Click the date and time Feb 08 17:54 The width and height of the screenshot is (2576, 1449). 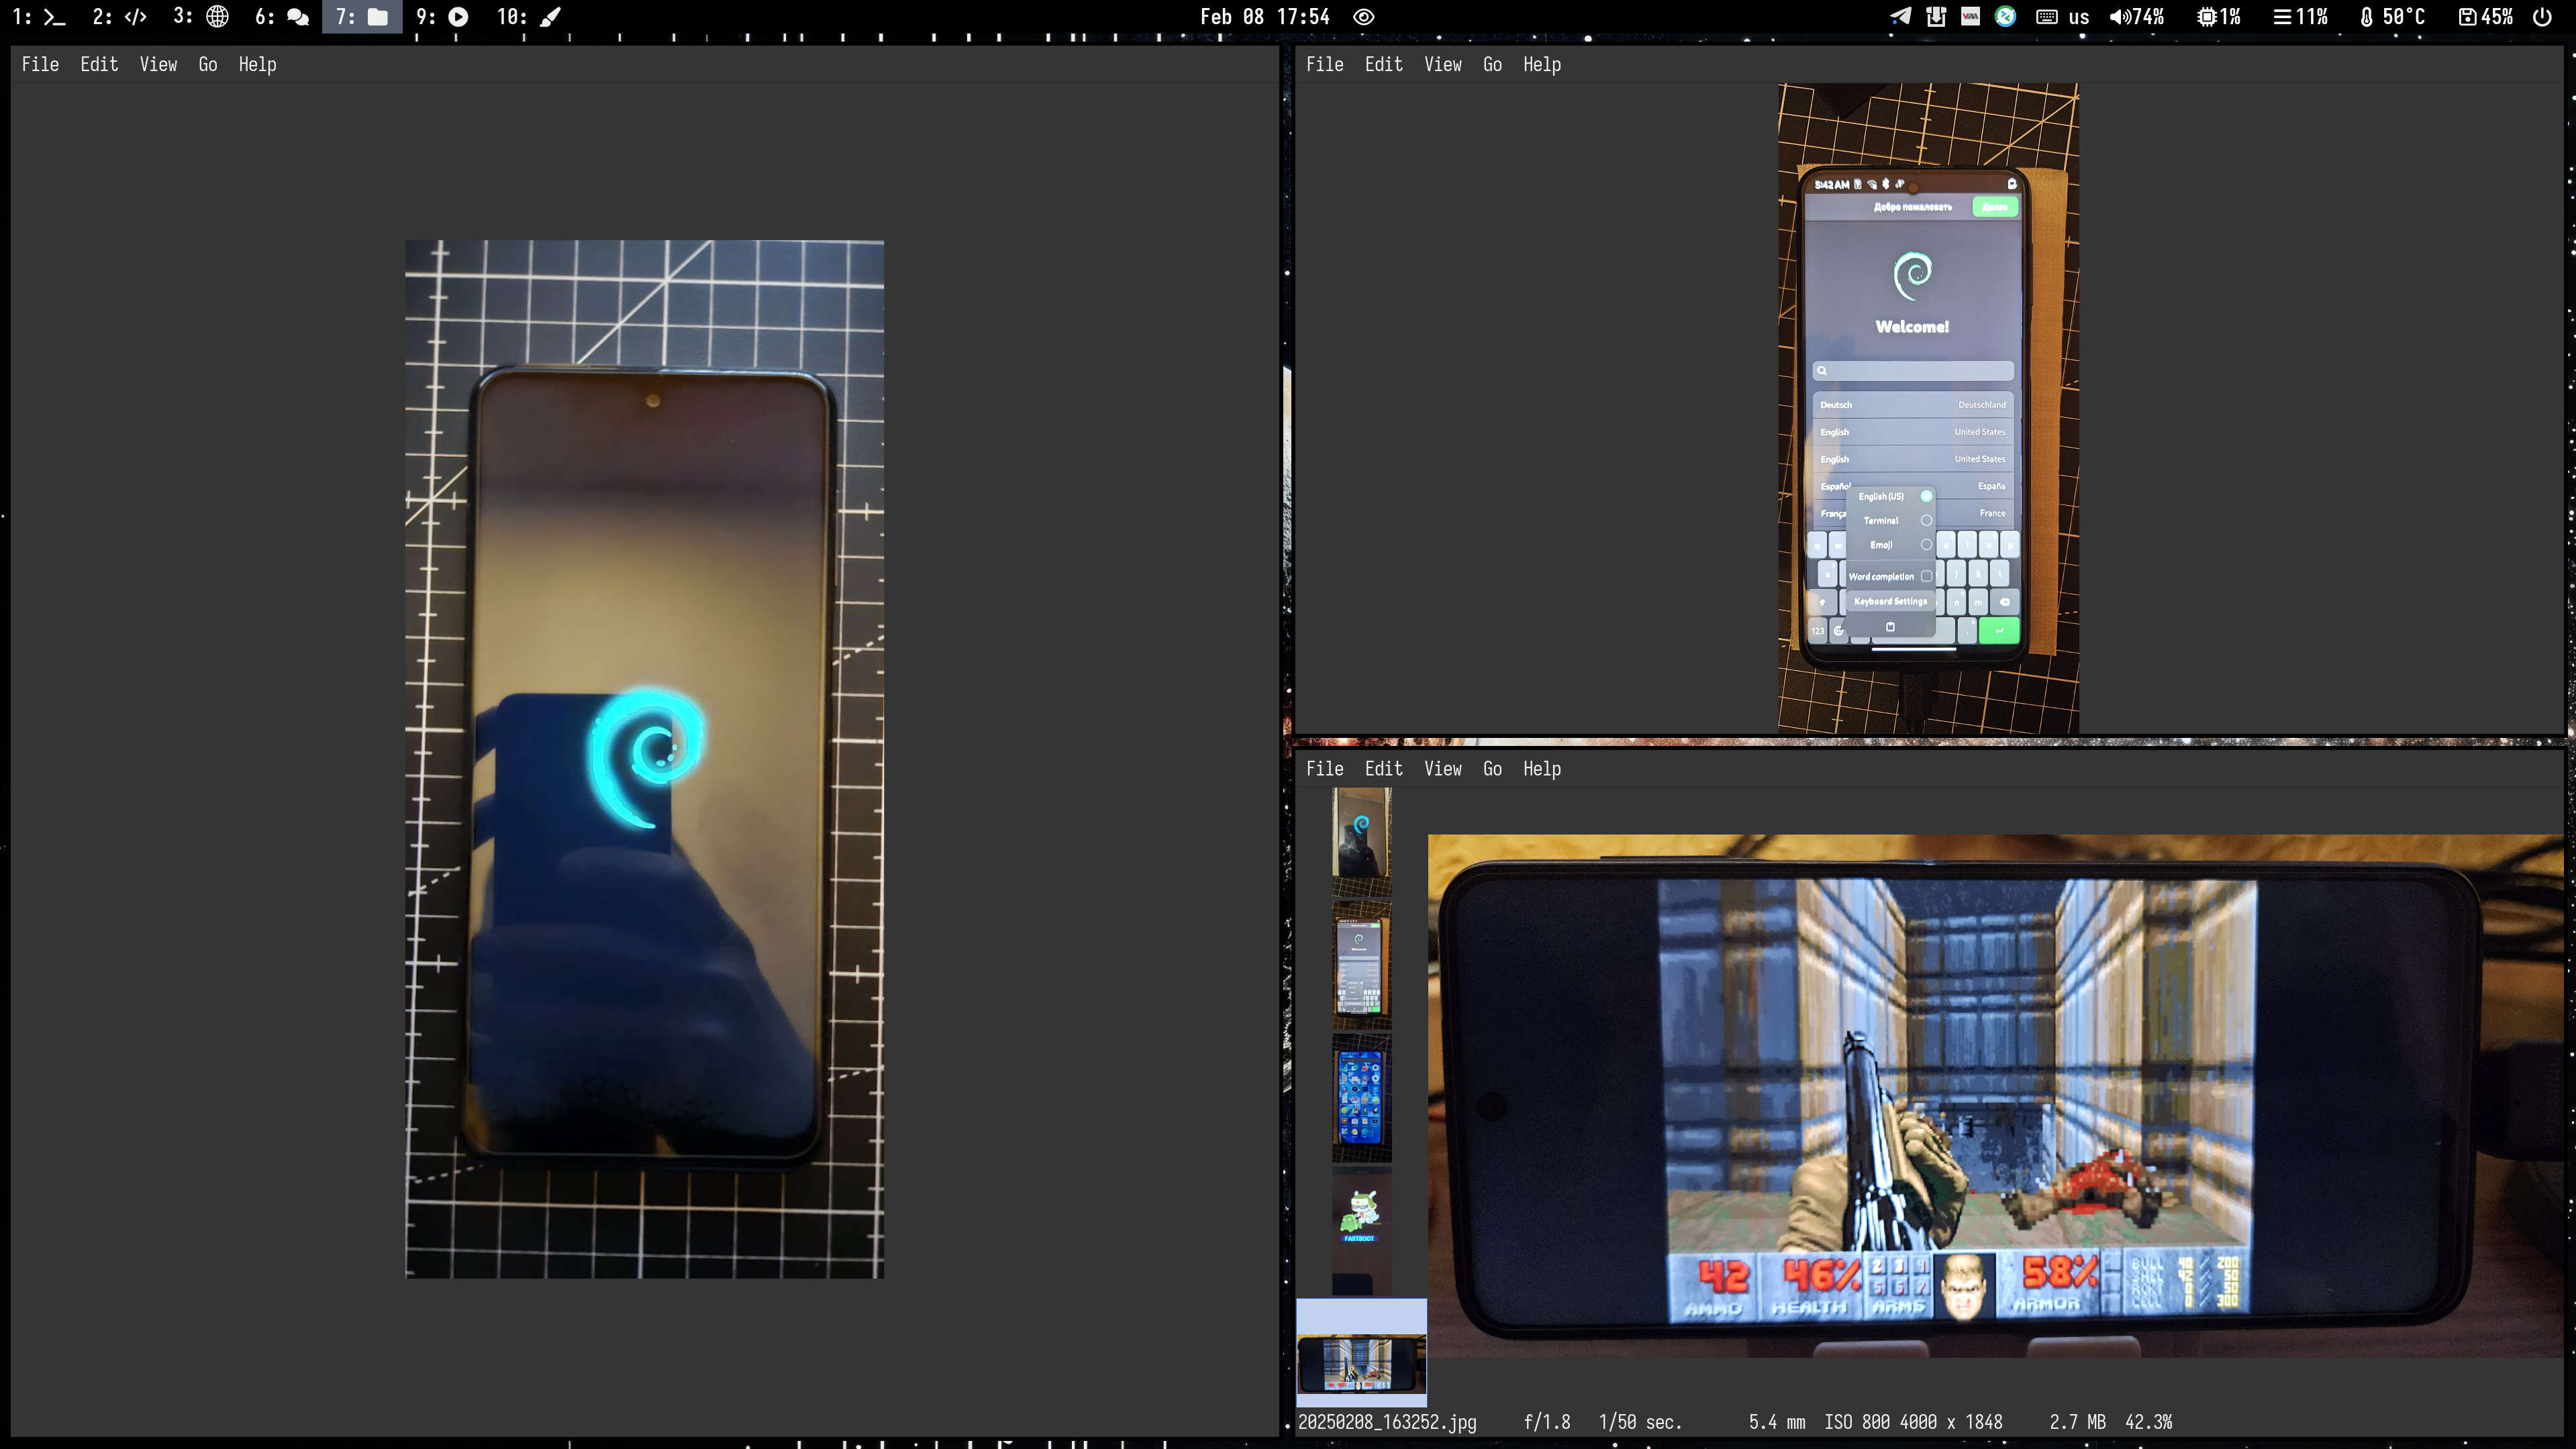[x=1265, y=17]
